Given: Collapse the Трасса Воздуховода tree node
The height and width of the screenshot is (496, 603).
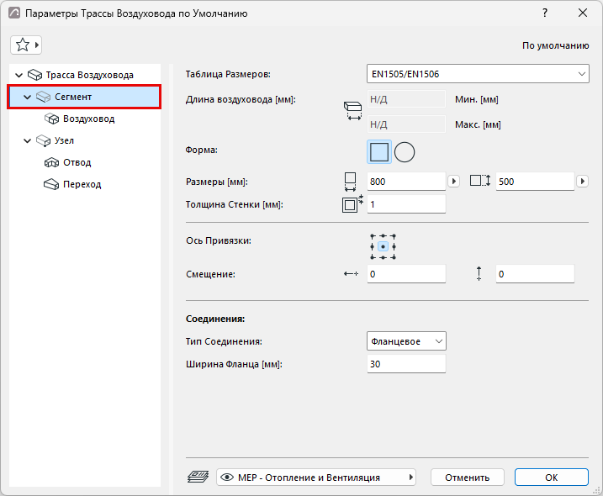Looking at the screenshot, I should [19, 75].
